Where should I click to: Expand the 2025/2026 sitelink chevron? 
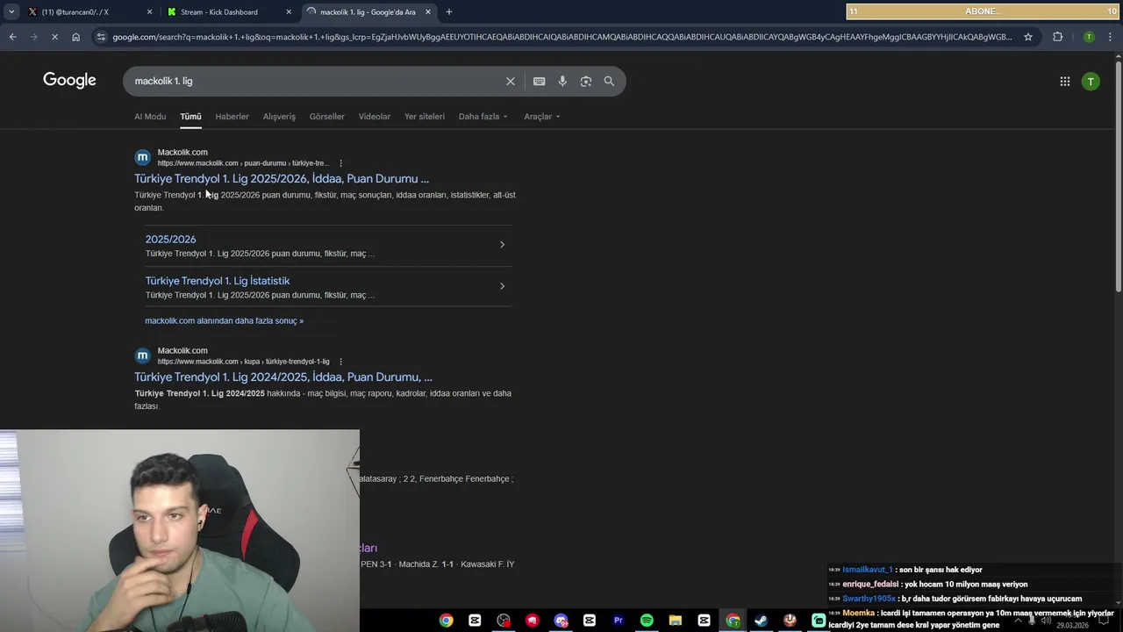[502, 245]
